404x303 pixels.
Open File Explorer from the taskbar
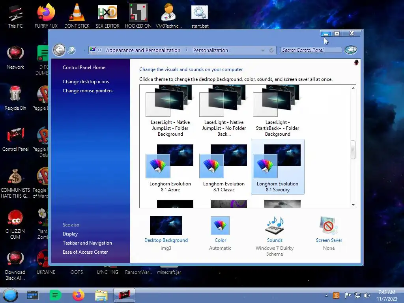click(101, 296)
